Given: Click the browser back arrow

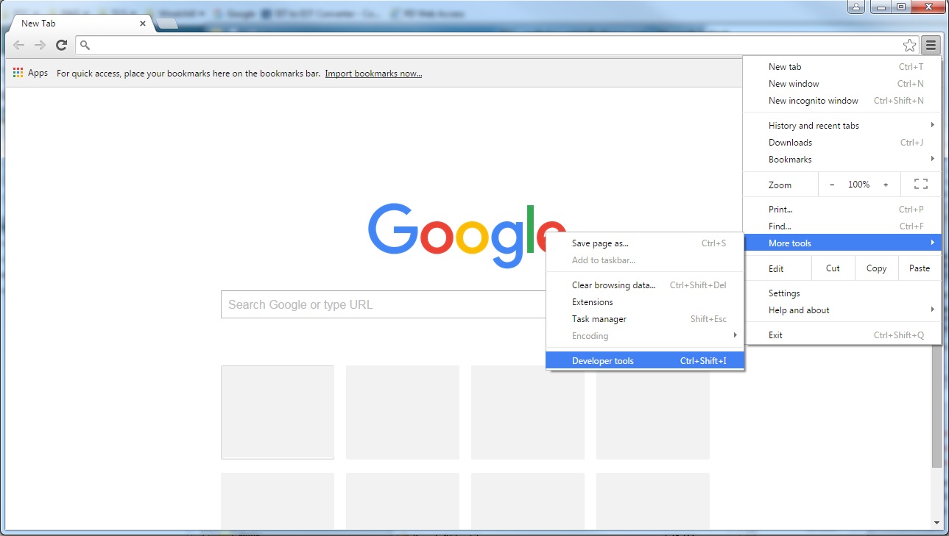Looking at the screenshot, I should click(x=19, y=46).
